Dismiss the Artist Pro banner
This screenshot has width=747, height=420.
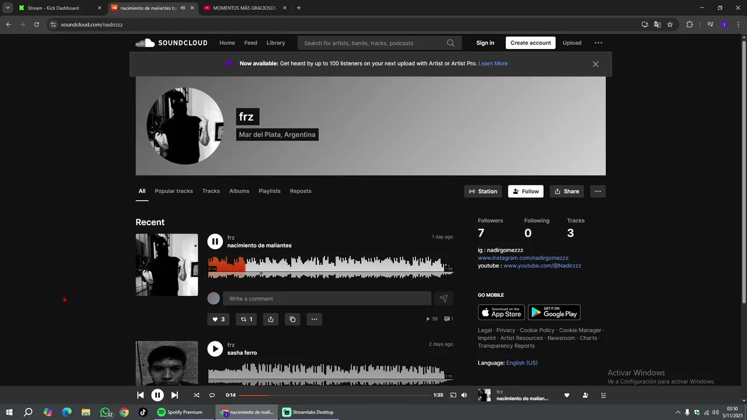(595, 64)
